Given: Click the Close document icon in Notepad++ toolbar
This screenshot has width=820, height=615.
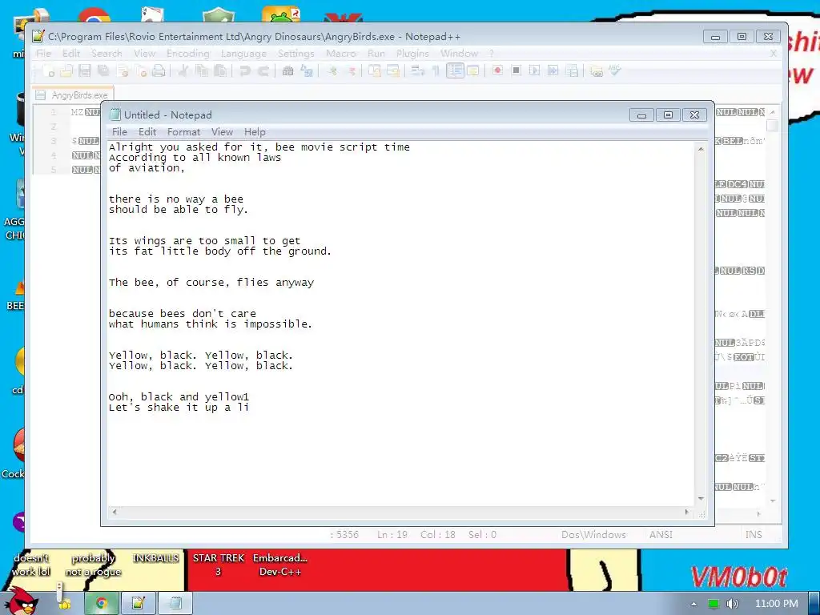Looking at the screenshot, I should click(123, 70).
